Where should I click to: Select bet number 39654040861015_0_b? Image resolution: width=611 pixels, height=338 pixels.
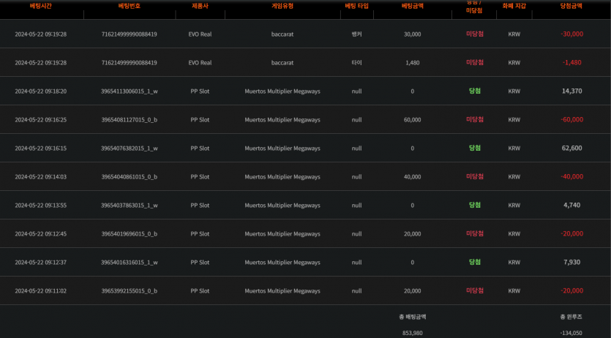pyautogui.click(x=130, y=177)
